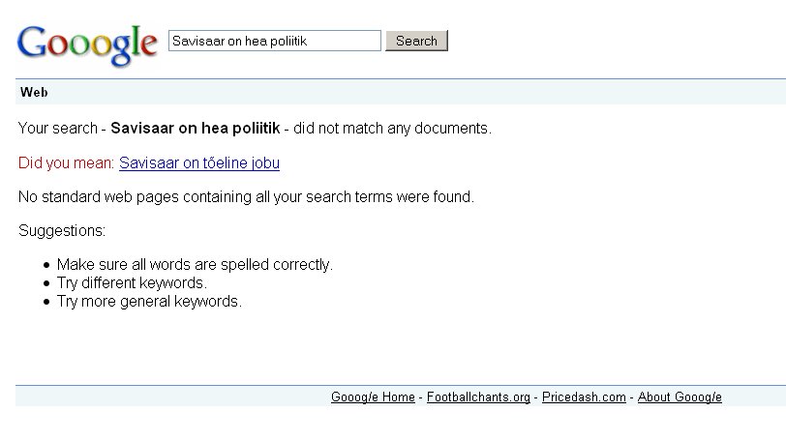Select the Web tab
The image size is (786, 441).
[x=34, y=93]
